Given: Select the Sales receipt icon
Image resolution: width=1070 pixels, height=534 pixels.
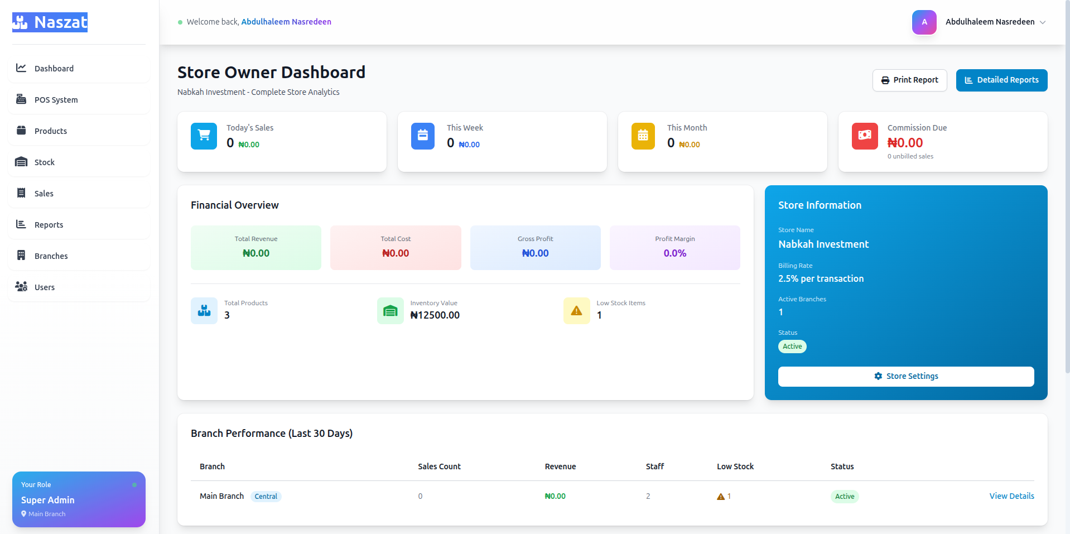Looking at the screenshot, I should click(x=21, y=193).
